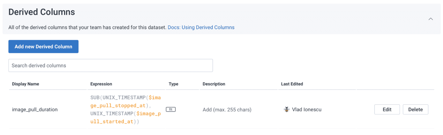Click the Description column header
This screenshot has width=443, height=135.
pos(214,84)
